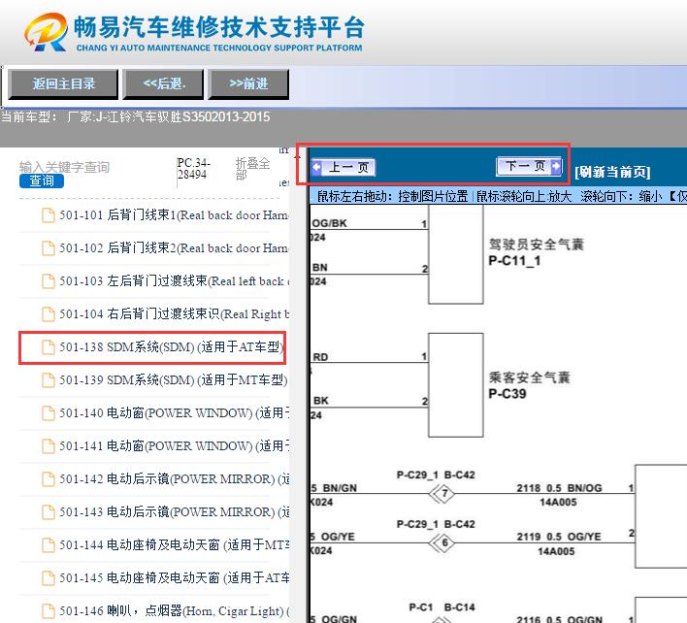This screenshot has height=623, width=687.
Task: Click the 2118 0.5 BN/OG wire label
Action: [559, 488]
